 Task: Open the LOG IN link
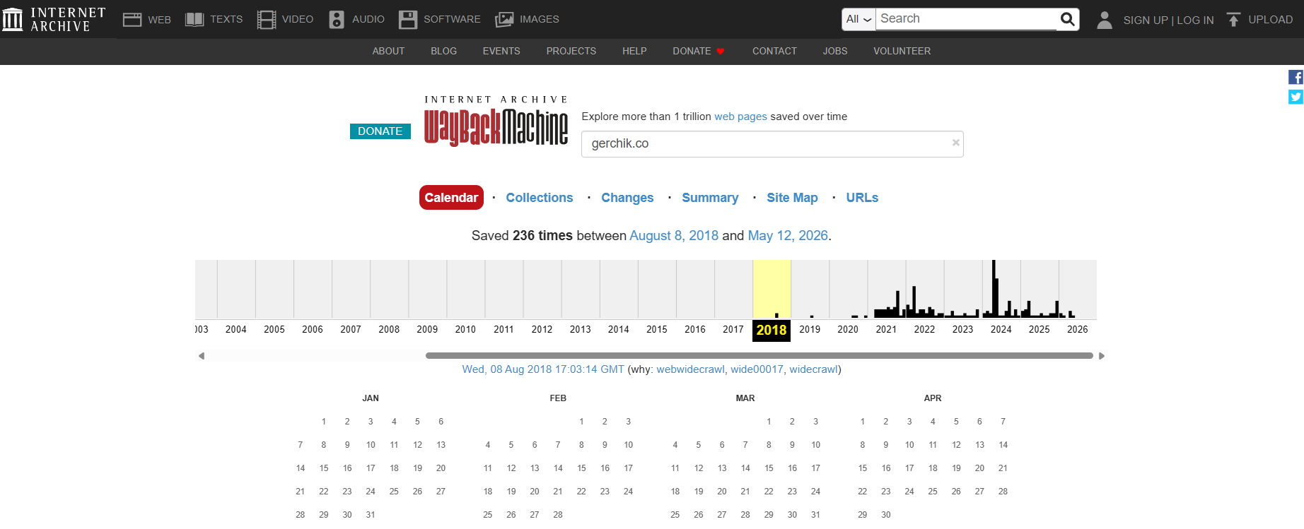click(x=1195, y=20)
